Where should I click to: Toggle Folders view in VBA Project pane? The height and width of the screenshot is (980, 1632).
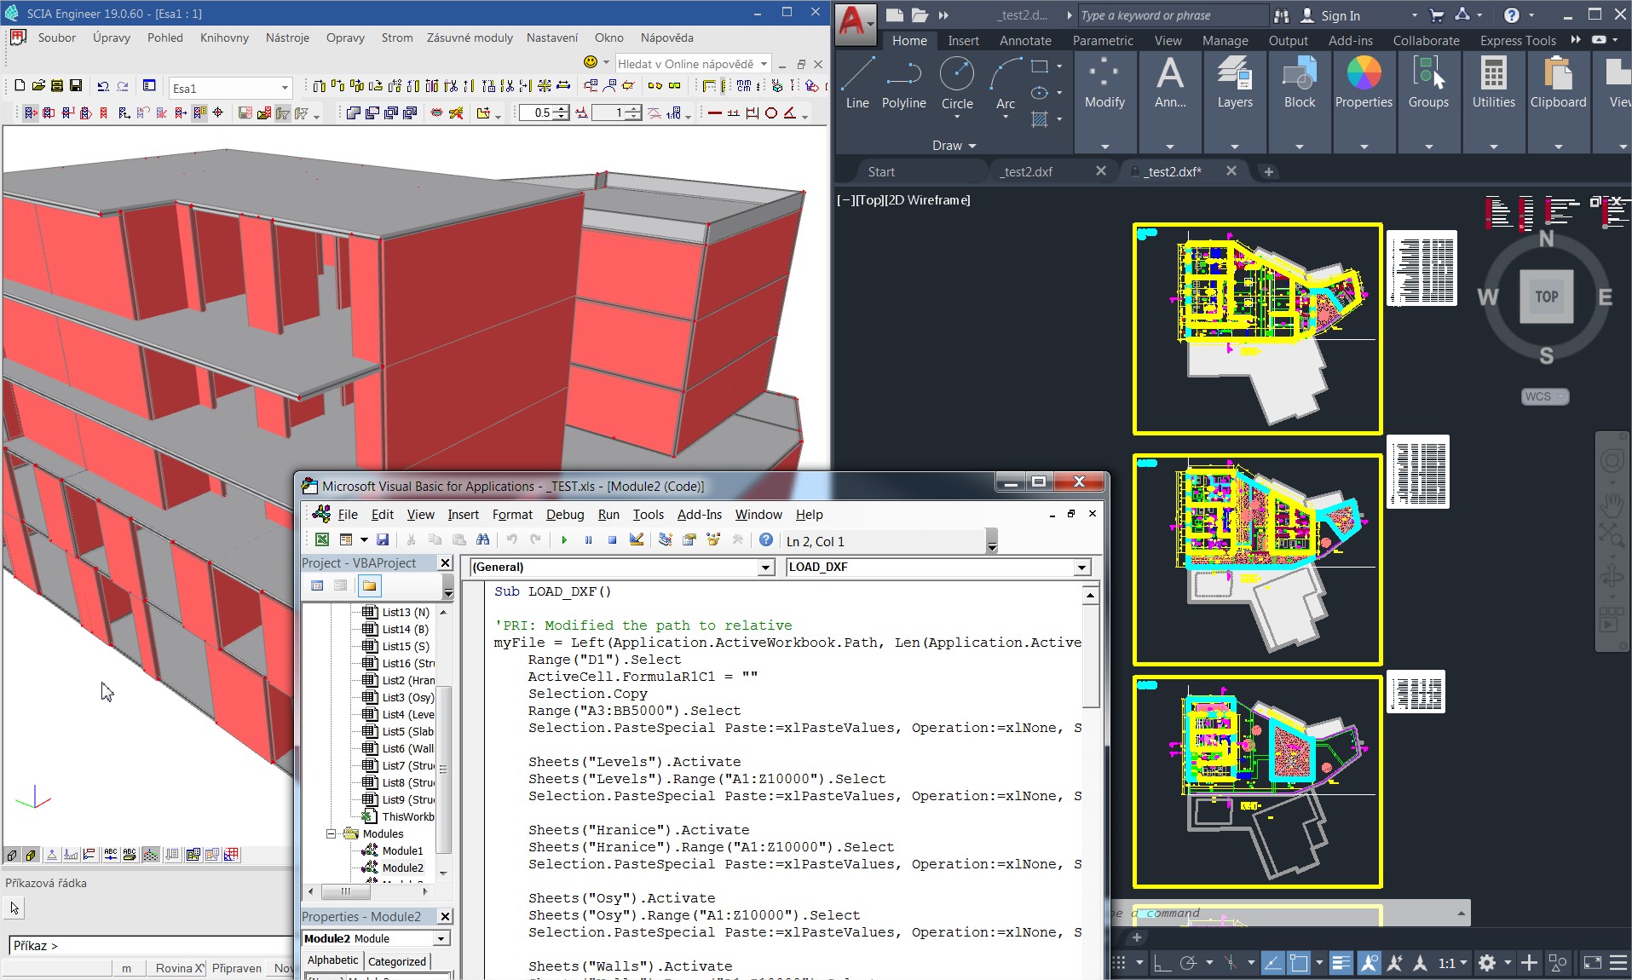click(x=369, y=585)
